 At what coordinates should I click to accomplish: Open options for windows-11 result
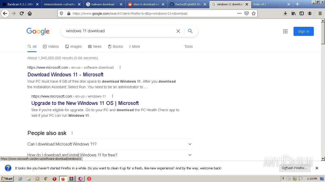pos(112,96)
